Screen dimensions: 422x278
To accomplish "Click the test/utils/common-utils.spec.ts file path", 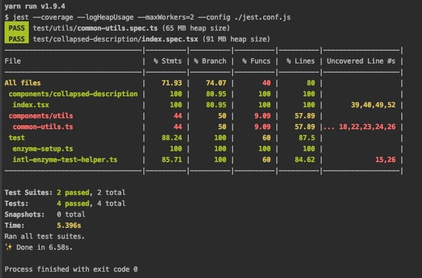I will click(95, 28).
